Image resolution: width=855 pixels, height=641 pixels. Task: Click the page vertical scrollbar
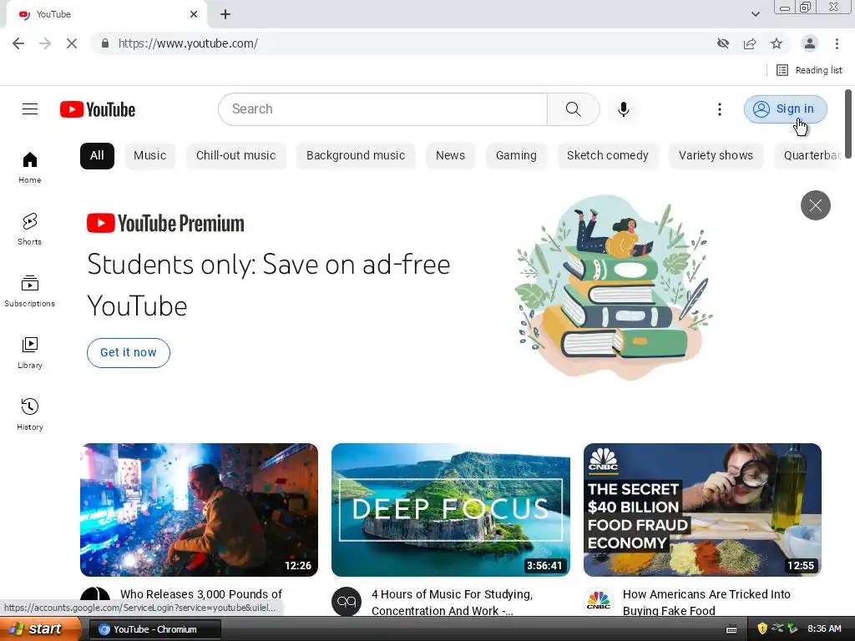(848, 124)
